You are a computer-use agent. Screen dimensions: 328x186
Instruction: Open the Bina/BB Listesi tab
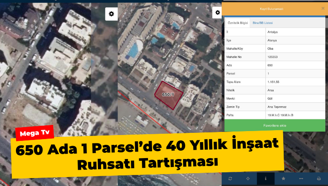262,23
